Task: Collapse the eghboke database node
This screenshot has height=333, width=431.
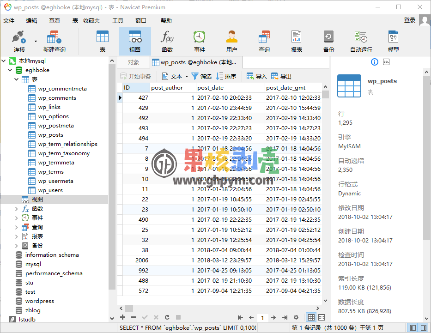Action: 10,70
